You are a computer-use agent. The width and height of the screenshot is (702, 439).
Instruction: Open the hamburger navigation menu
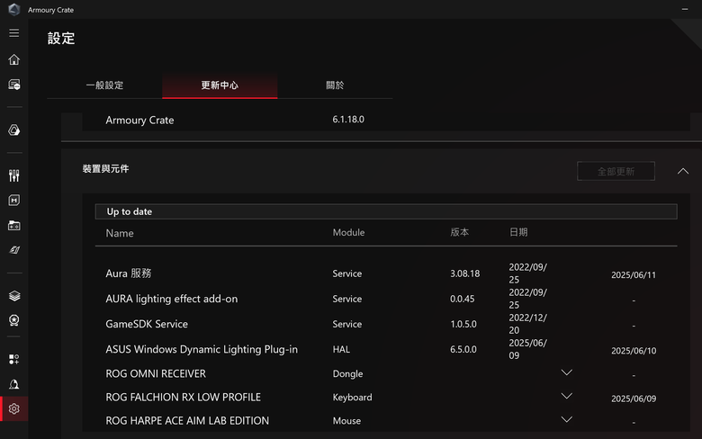pos(13,33)
